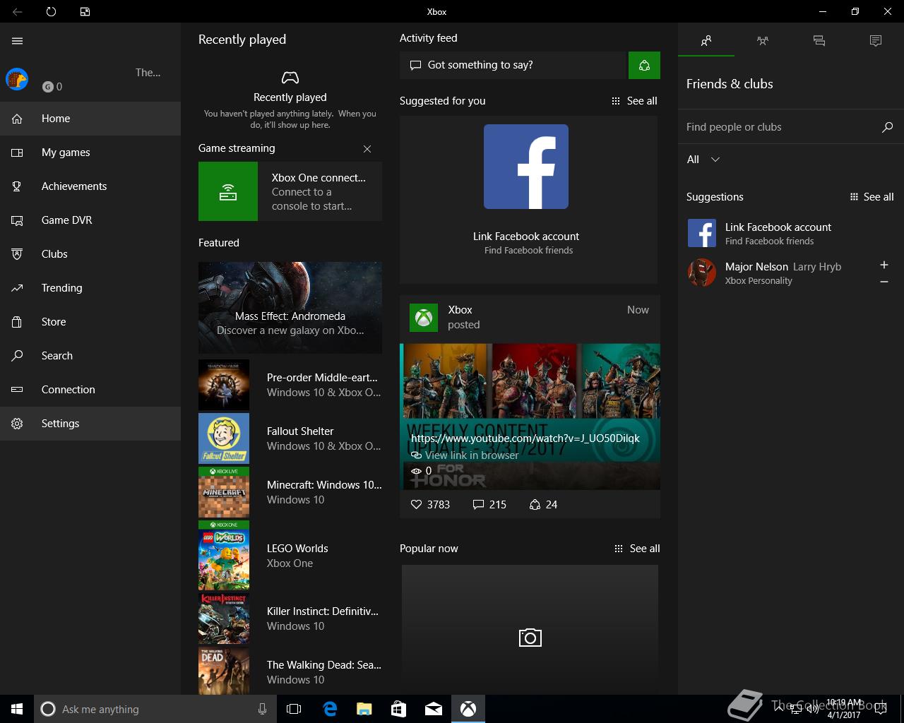Switch to Friends tab icon

point(706,41)
